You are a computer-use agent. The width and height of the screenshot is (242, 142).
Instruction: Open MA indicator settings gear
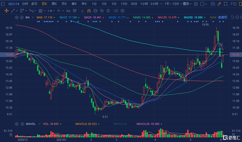17,17
